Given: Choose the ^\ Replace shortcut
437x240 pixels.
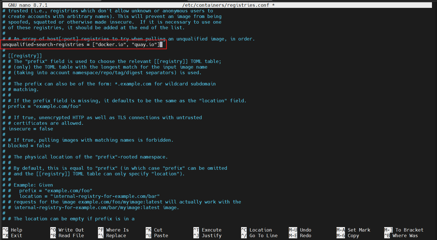Looking at the screenshot, I should coord(112,236).
